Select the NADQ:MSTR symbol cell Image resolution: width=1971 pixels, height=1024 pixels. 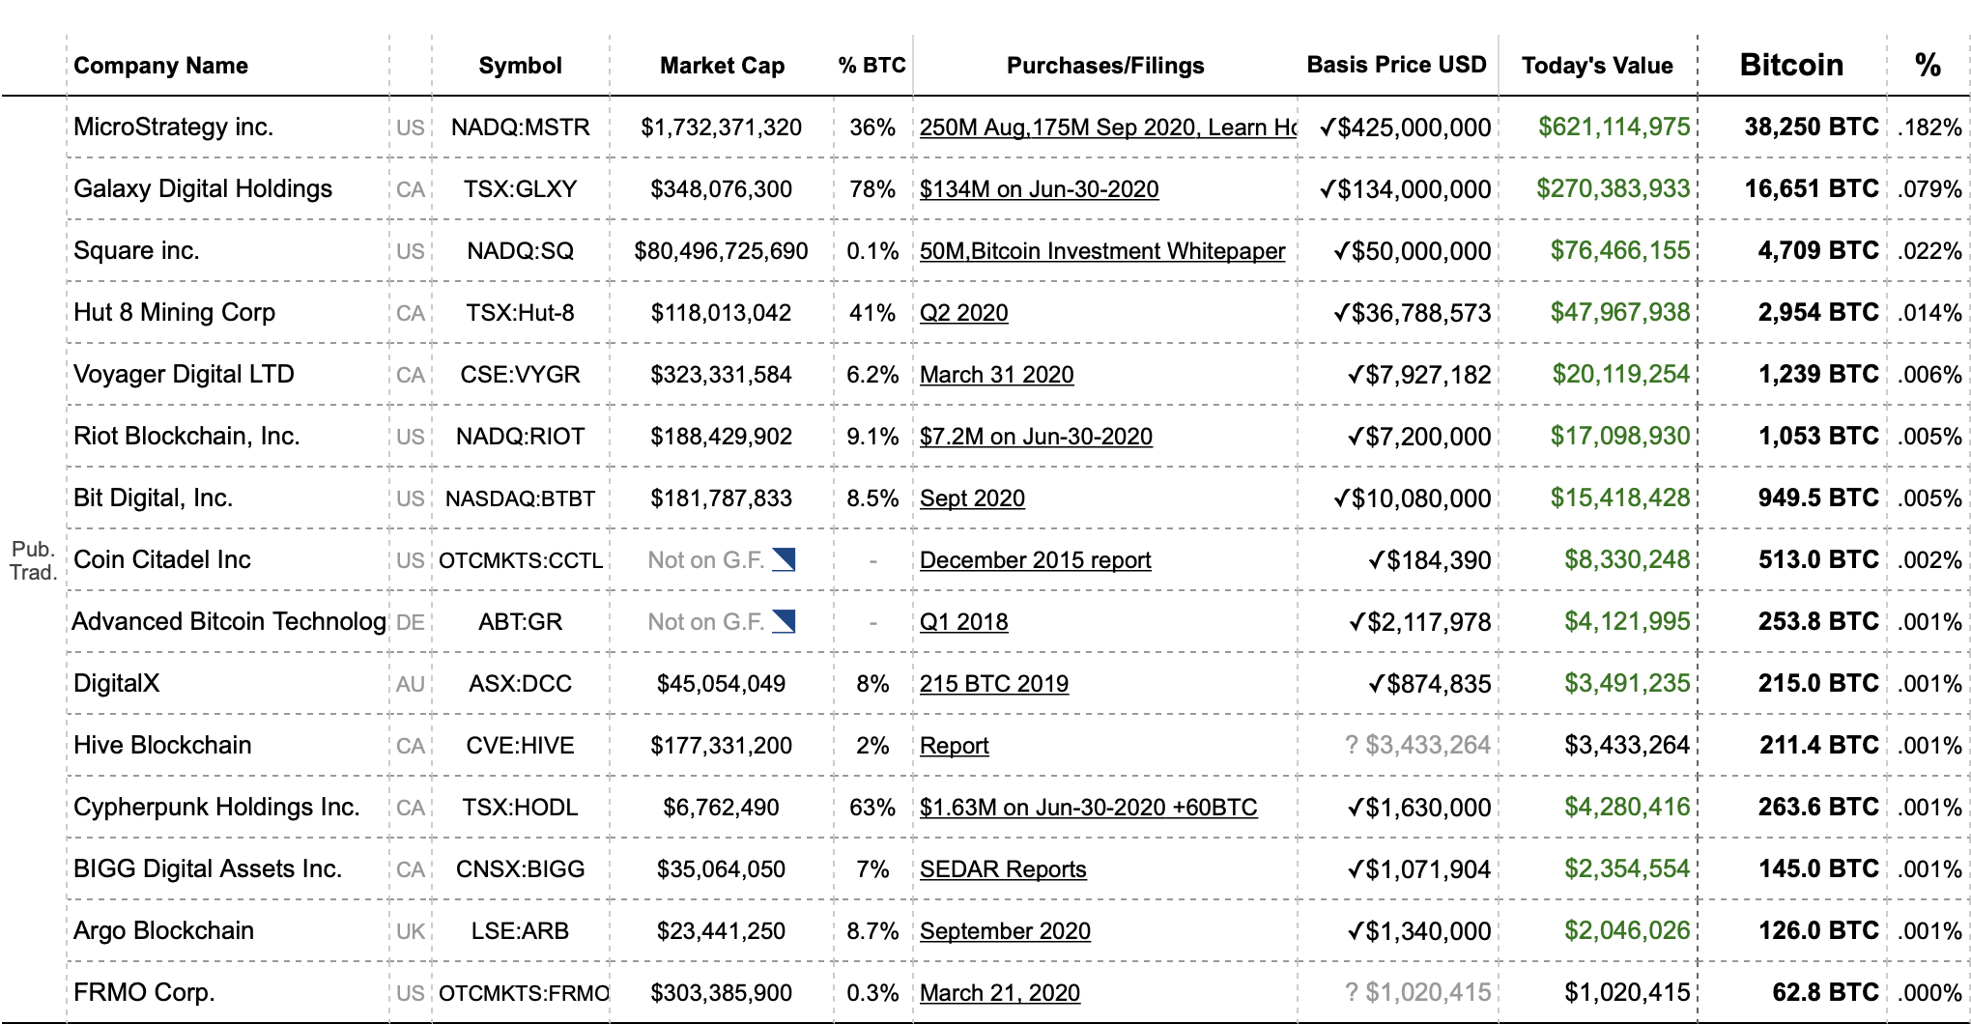pyautogui.click(x=520, y=128)
